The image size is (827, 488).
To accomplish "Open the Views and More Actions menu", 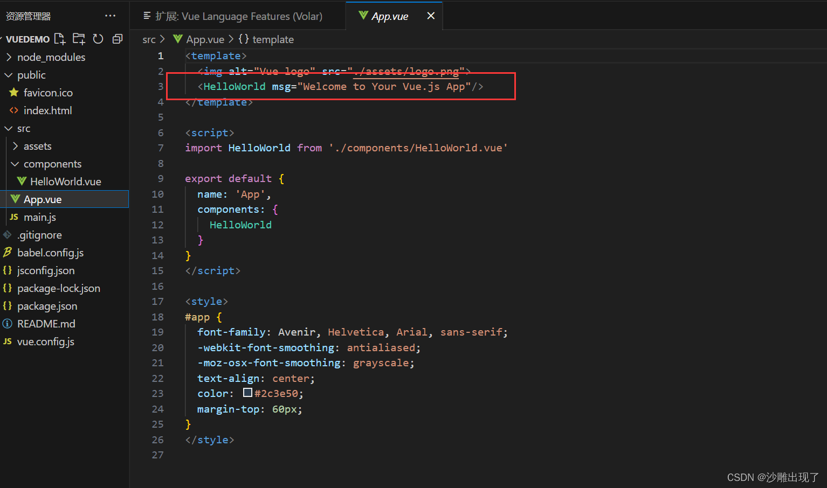I will tap(111, 16).
